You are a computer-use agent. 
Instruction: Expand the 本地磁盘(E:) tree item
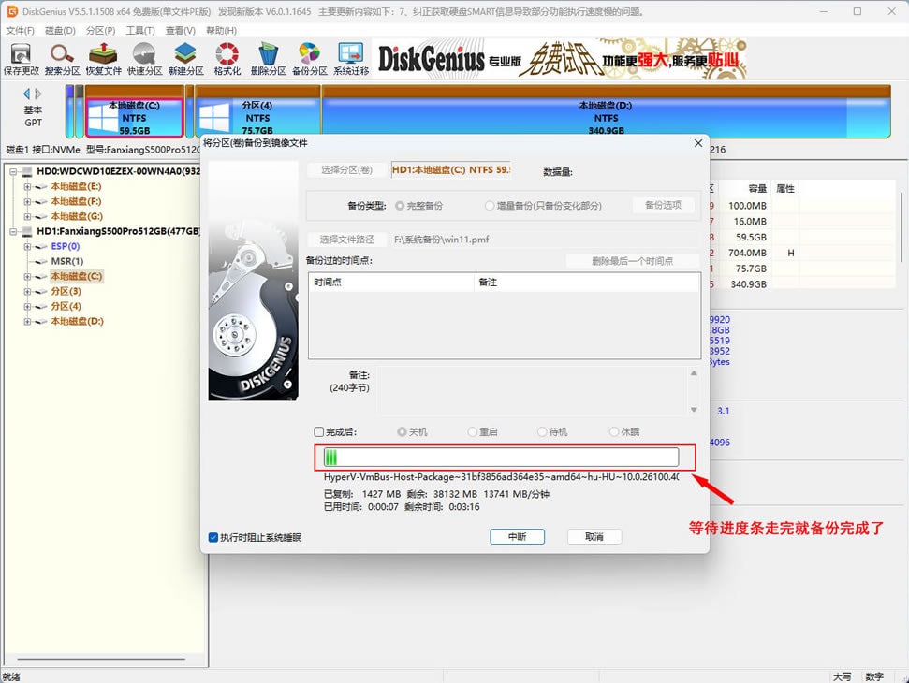point(27,187)
